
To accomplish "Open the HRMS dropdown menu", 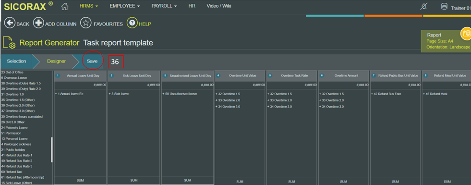I will tap(89, 6).
